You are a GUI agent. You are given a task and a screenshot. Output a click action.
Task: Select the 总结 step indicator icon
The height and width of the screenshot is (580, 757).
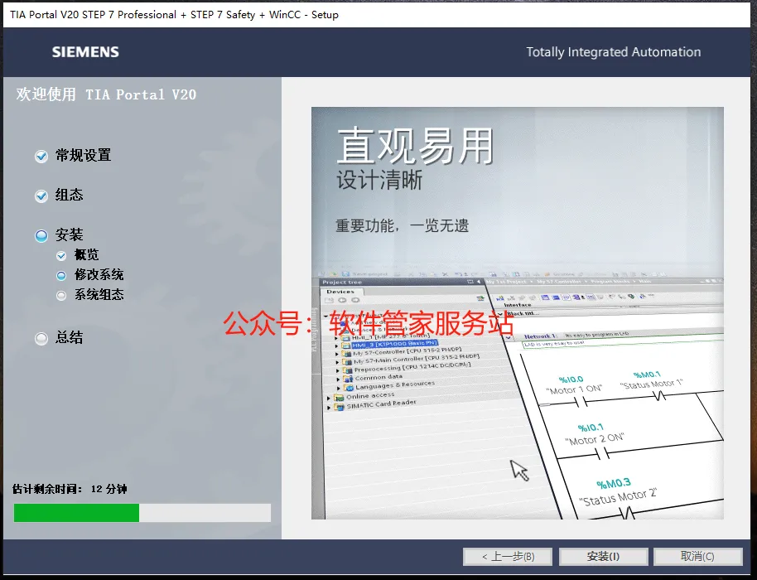coord(41,338)
